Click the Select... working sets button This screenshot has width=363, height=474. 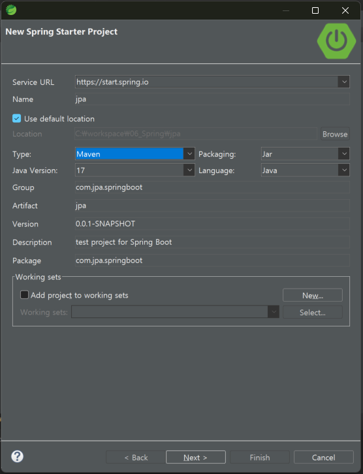click(313, 312)
